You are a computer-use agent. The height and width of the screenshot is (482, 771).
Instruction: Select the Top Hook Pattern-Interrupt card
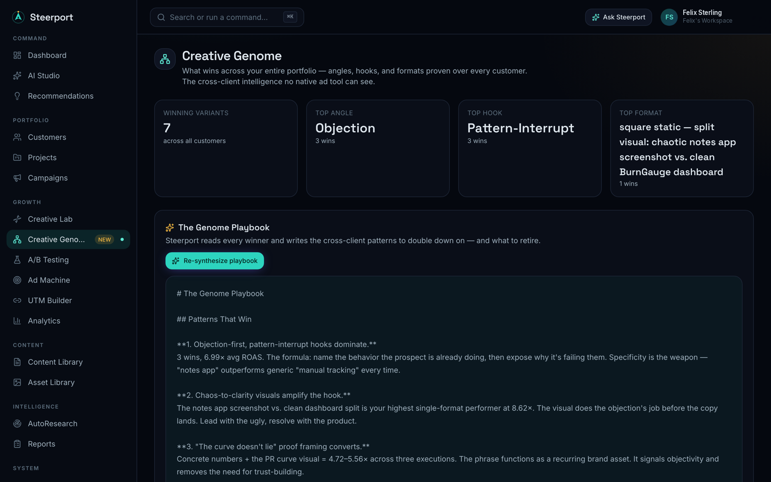click(530, 148)
